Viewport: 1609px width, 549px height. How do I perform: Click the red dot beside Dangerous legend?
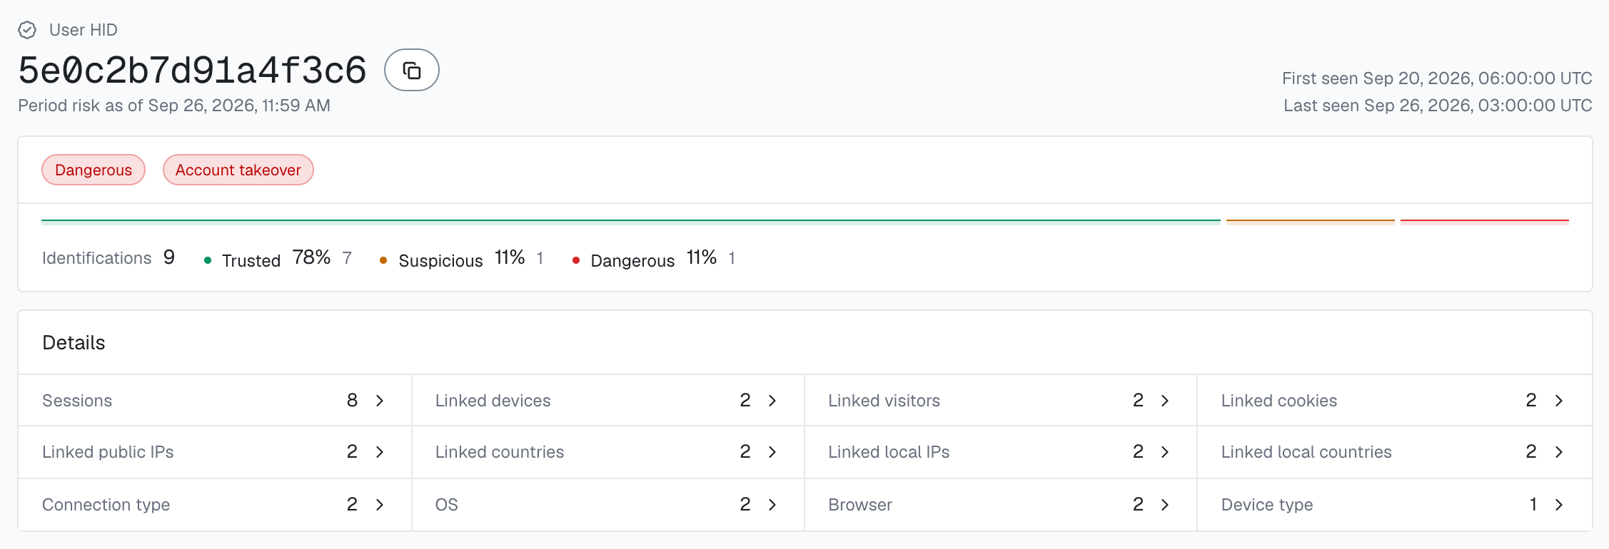coord(575,260)
